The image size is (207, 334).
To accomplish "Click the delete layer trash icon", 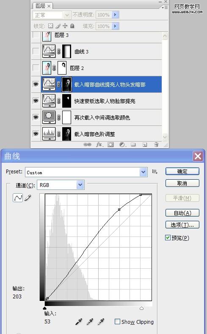I will (x=156, y=145).
